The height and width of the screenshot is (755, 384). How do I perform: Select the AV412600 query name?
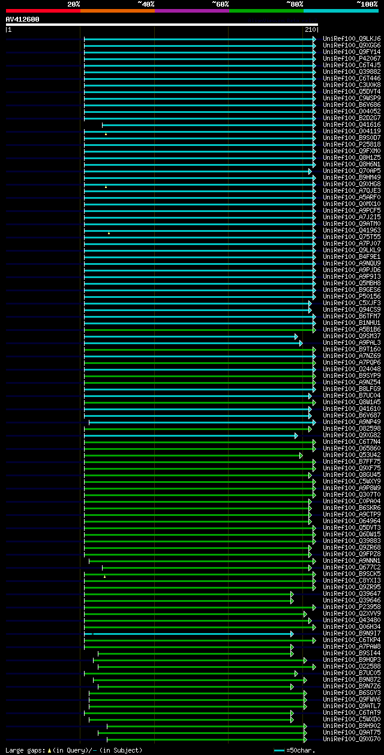(x=23, y=19)
